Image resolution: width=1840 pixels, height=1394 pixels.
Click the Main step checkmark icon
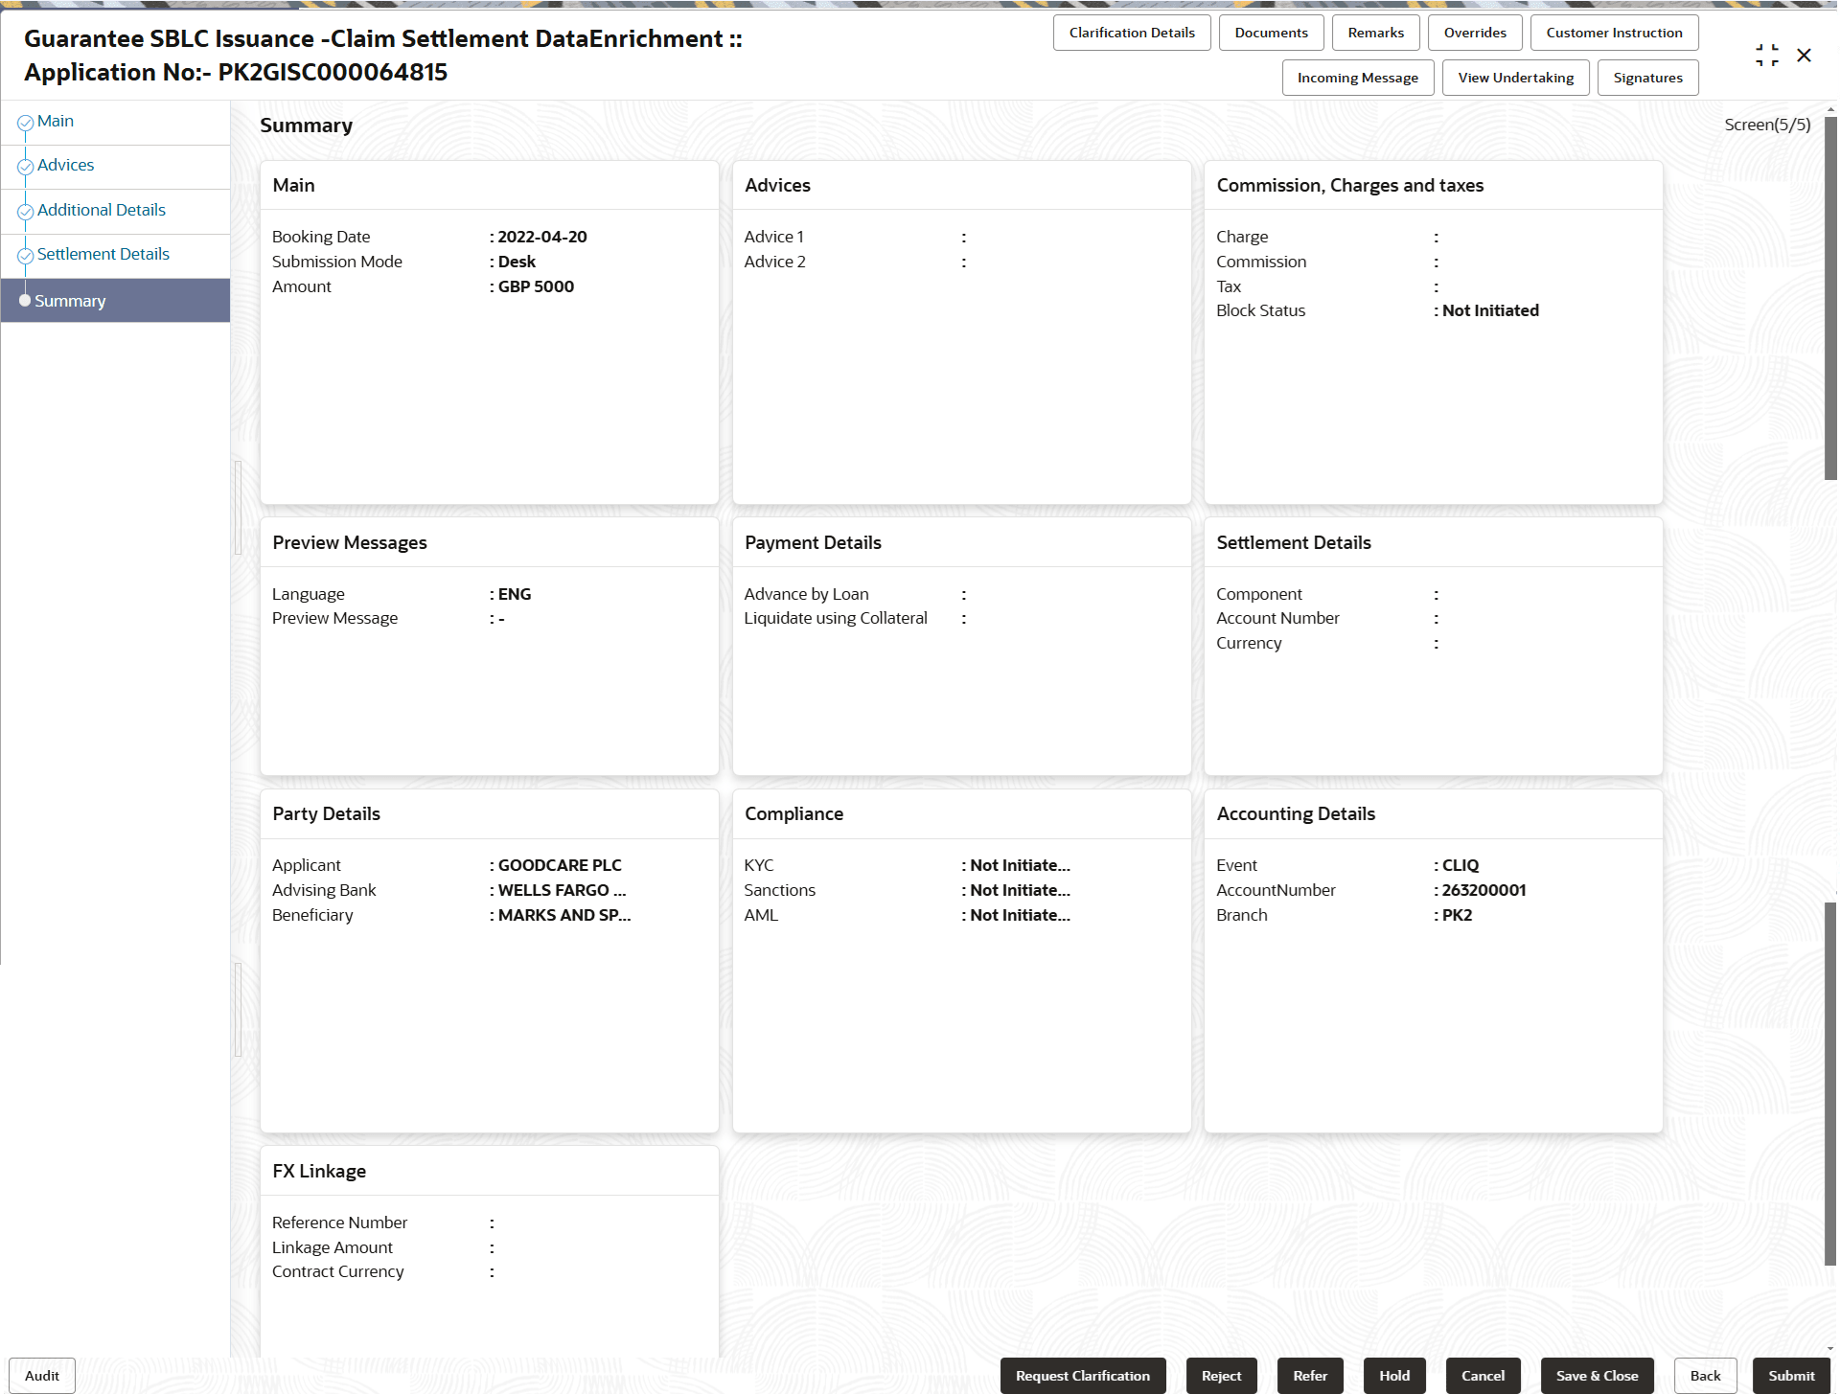[25, 123]
